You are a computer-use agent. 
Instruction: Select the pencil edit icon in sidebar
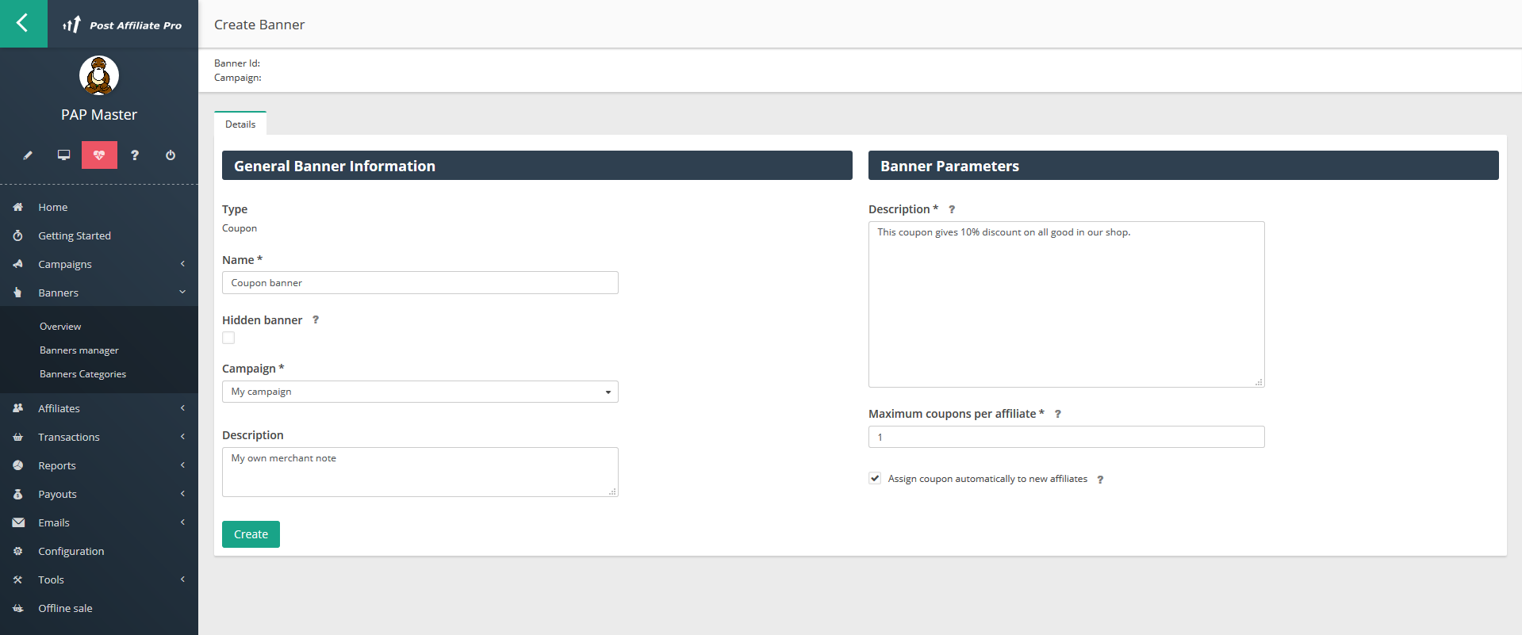[x=28, y=155]
